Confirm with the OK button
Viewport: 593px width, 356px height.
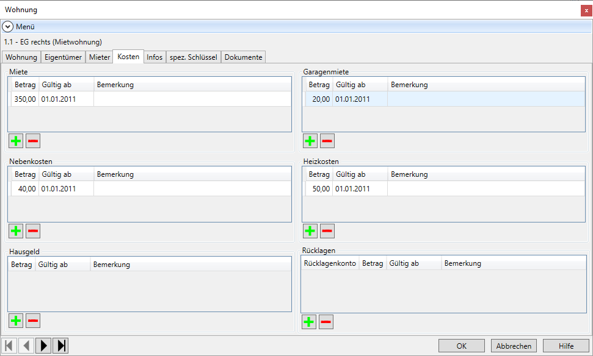click(x=461, y=346)
